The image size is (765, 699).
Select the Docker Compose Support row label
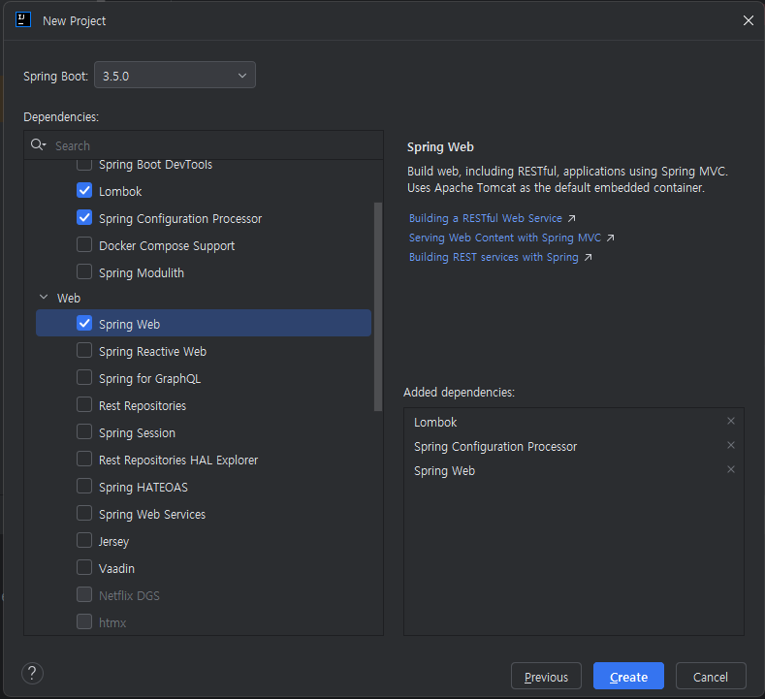tap(167, 245)
